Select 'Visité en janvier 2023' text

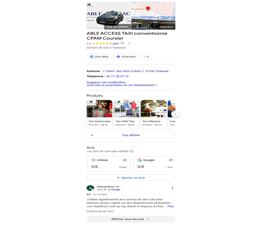[100, 211]
